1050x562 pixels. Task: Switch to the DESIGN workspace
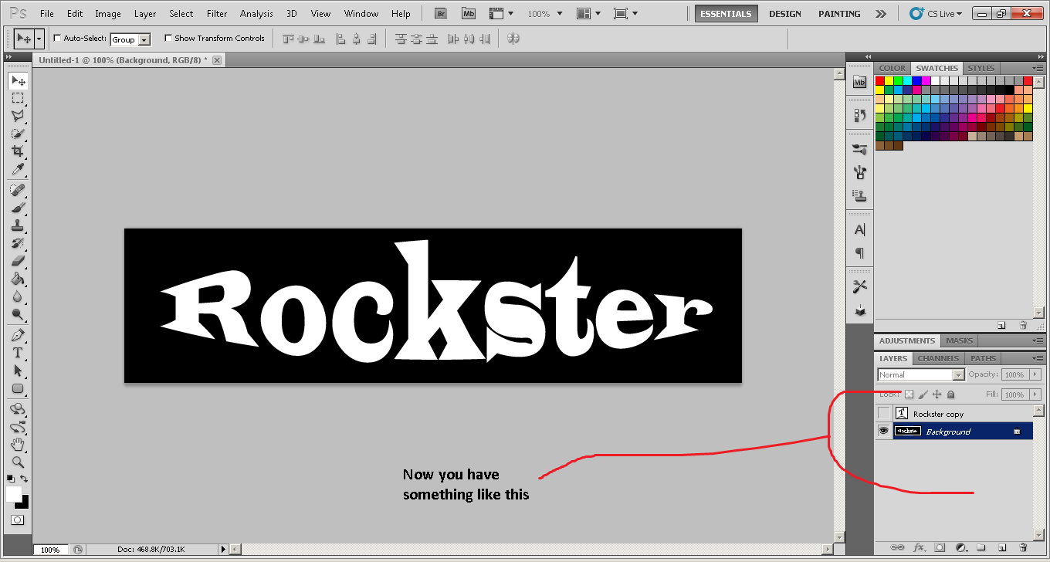tap(785, 13)
